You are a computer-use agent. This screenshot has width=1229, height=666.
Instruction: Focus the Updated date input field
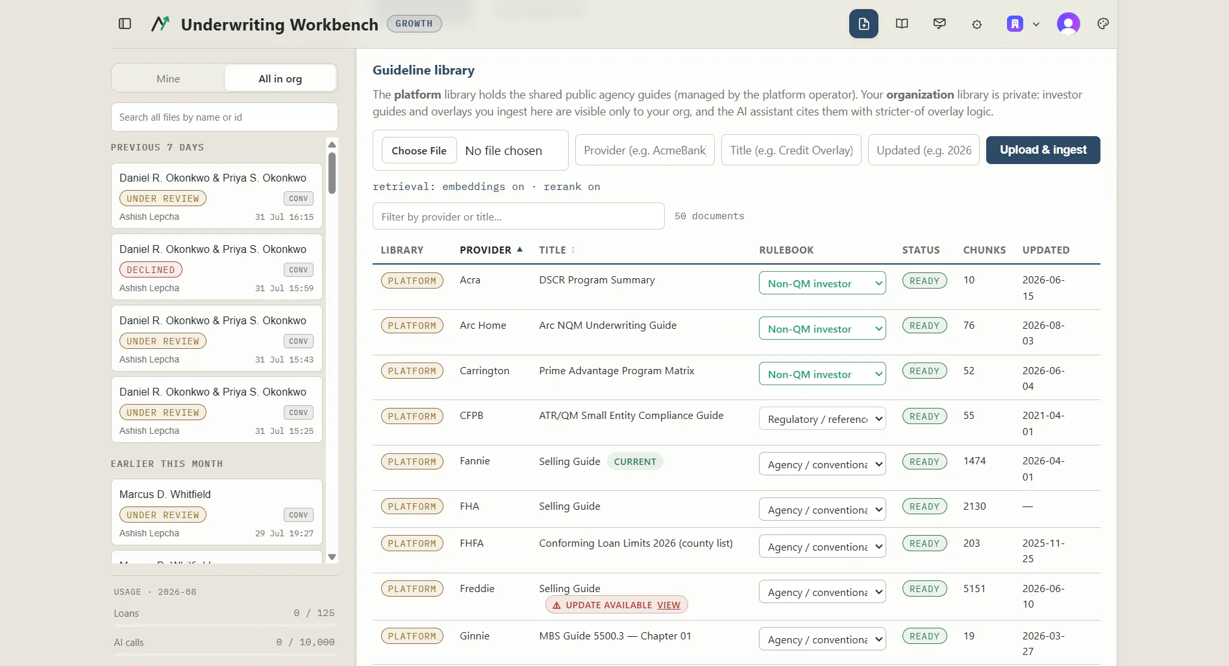pyautogui.click(x=924, y=150)
